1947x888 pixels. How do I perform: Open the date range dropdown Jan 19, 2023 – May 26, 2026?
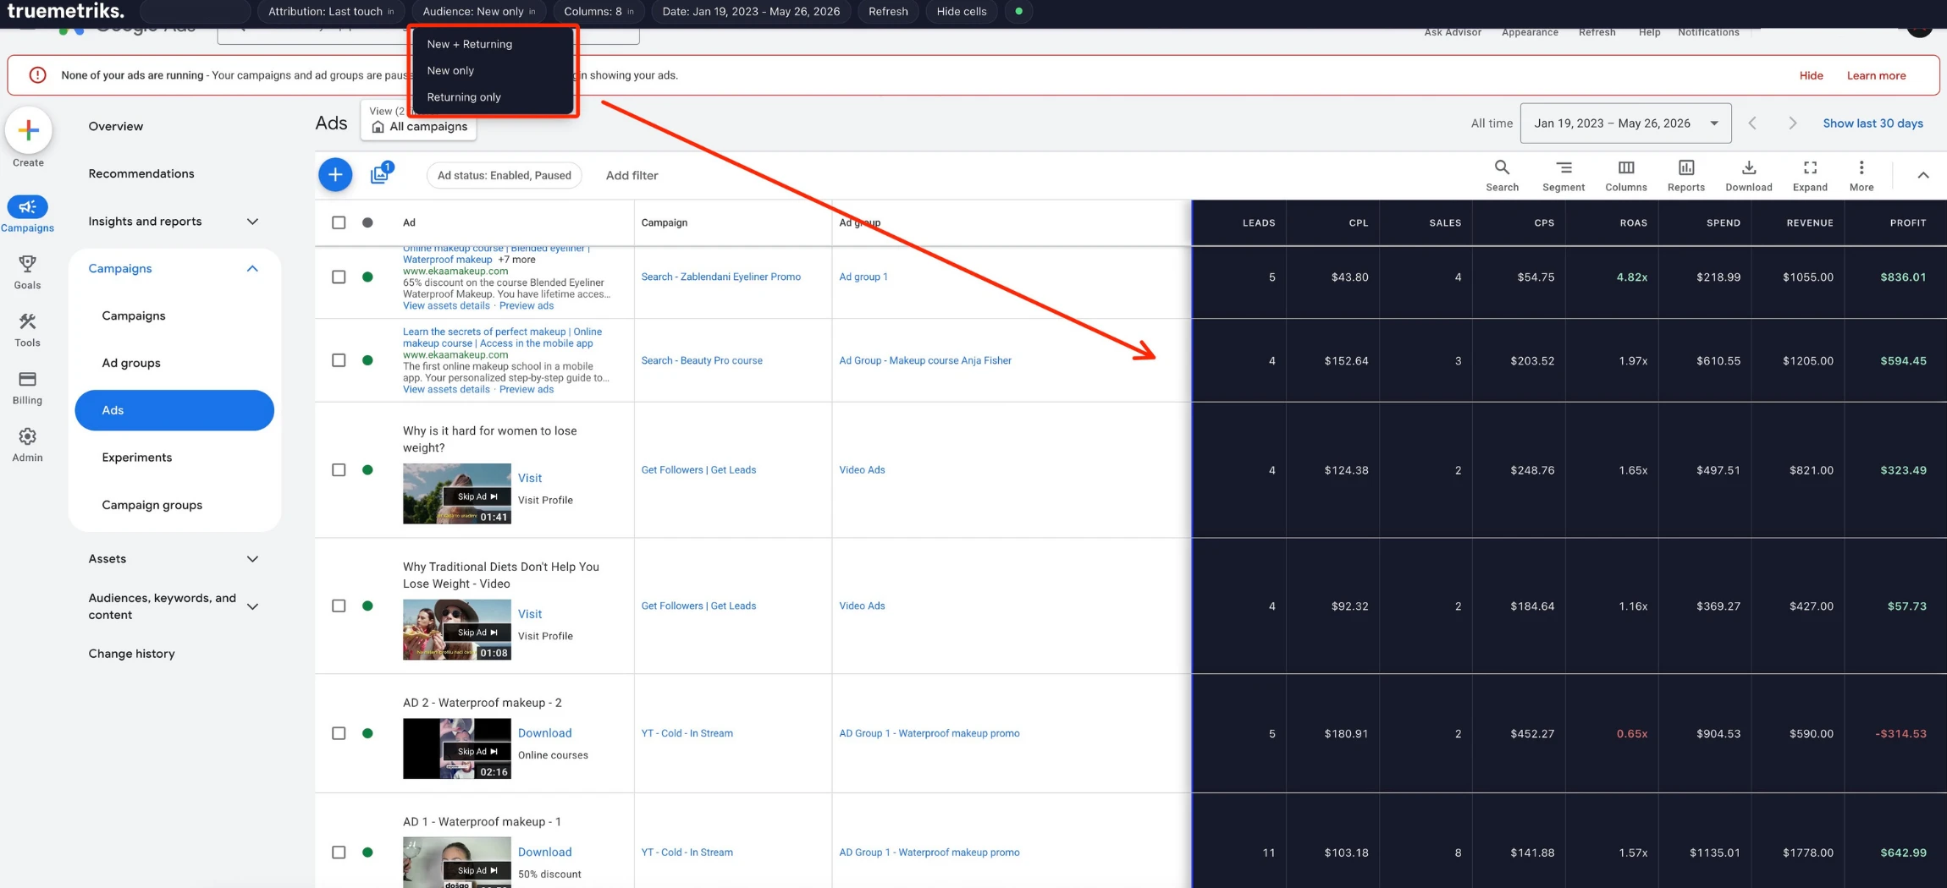(1625, 123)
